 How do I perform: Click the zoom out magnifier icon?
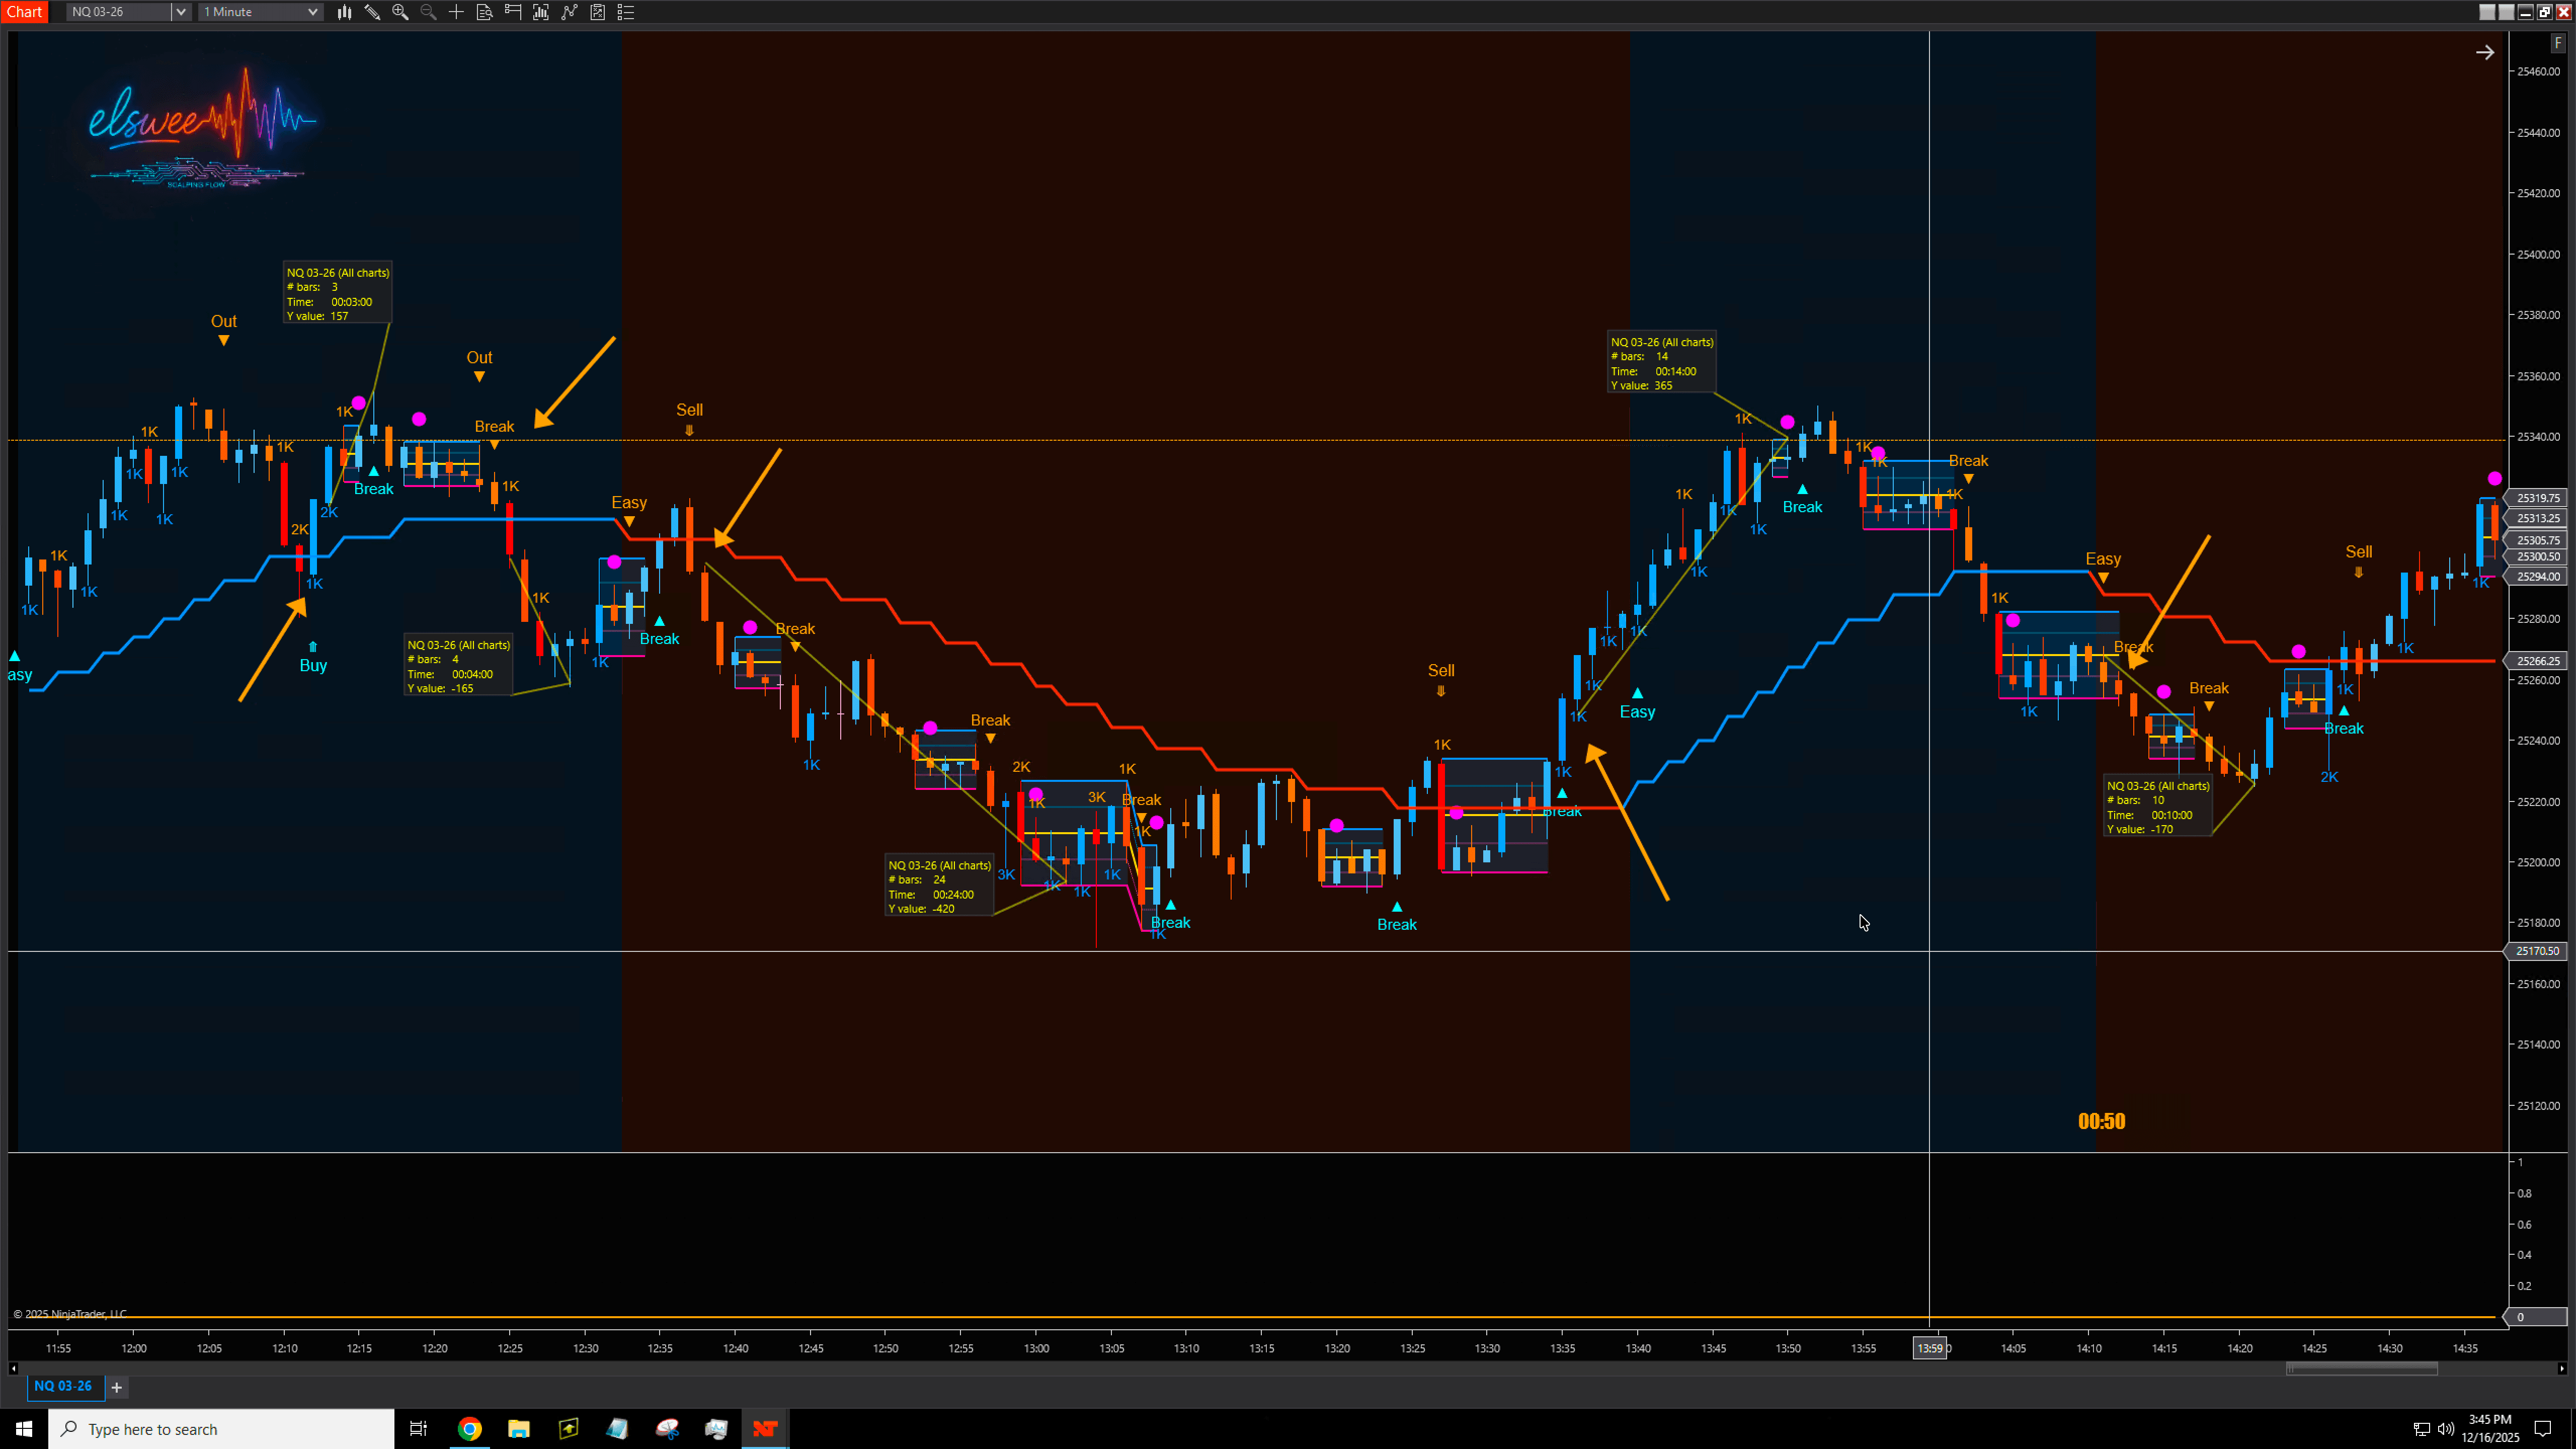pos(428,12)
